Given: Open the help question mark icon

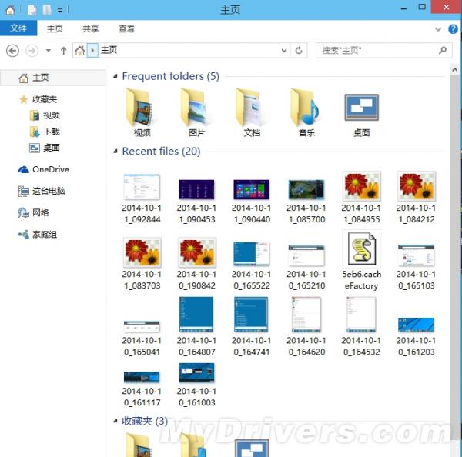Looking at the screenshot, I should click(451, 29).
